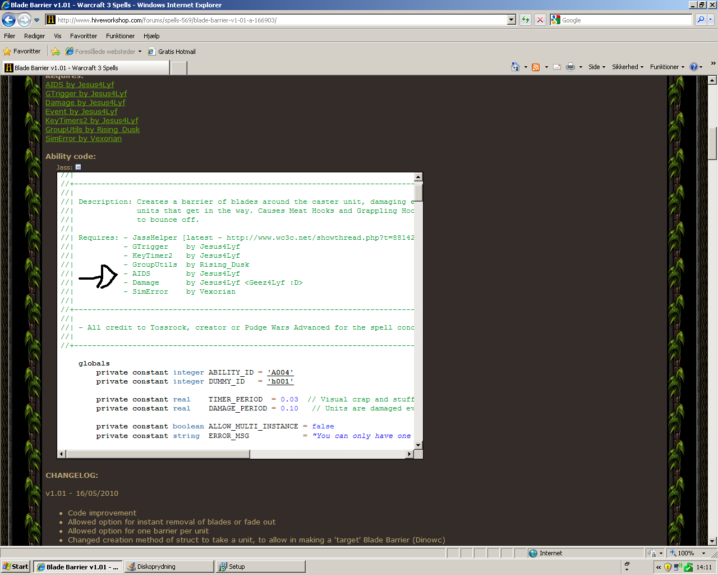The image size is (718, 575).
Task: Click the Add to Favorites star icon
Action: [x=56, y=52]
